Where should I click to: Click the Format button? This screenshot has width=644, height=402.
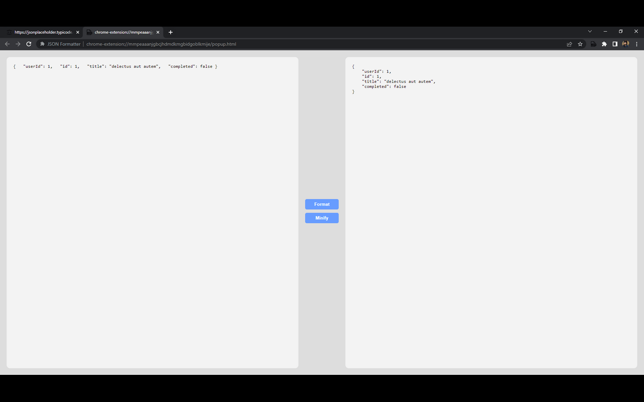pos(321,204)
